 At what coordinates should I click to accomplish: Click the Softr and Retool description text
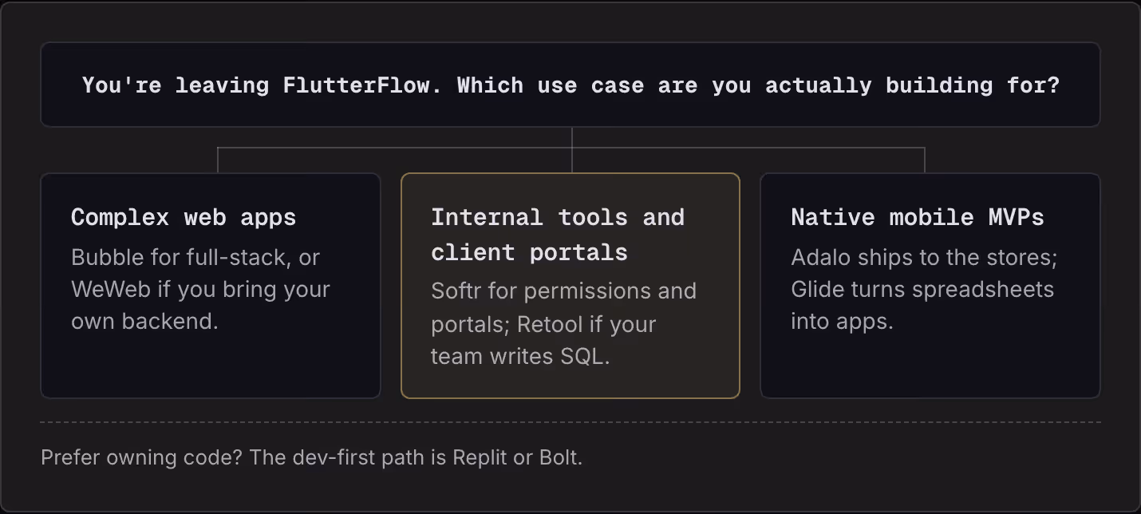click(x=563, y=323)
